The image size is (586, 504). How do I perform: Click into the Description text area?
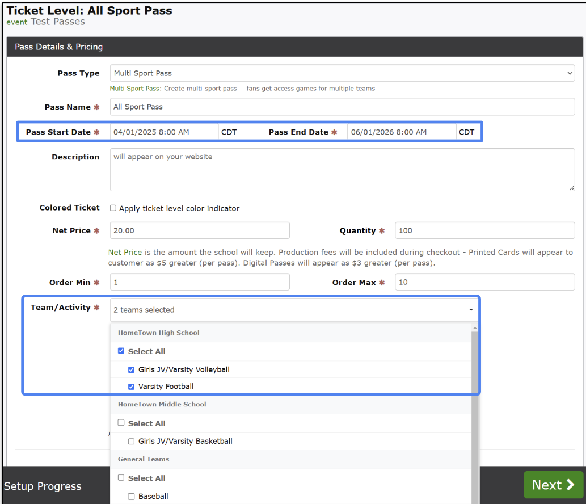point(342,170)
